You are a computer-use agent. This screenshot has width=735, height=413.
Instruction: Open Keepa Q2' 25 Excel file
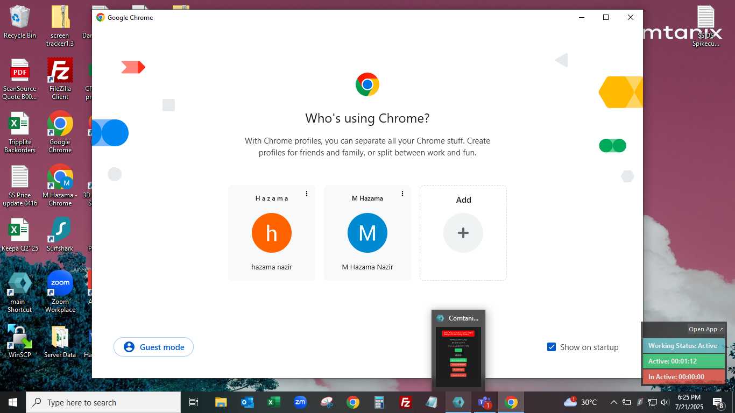click(x=20, y=235)
